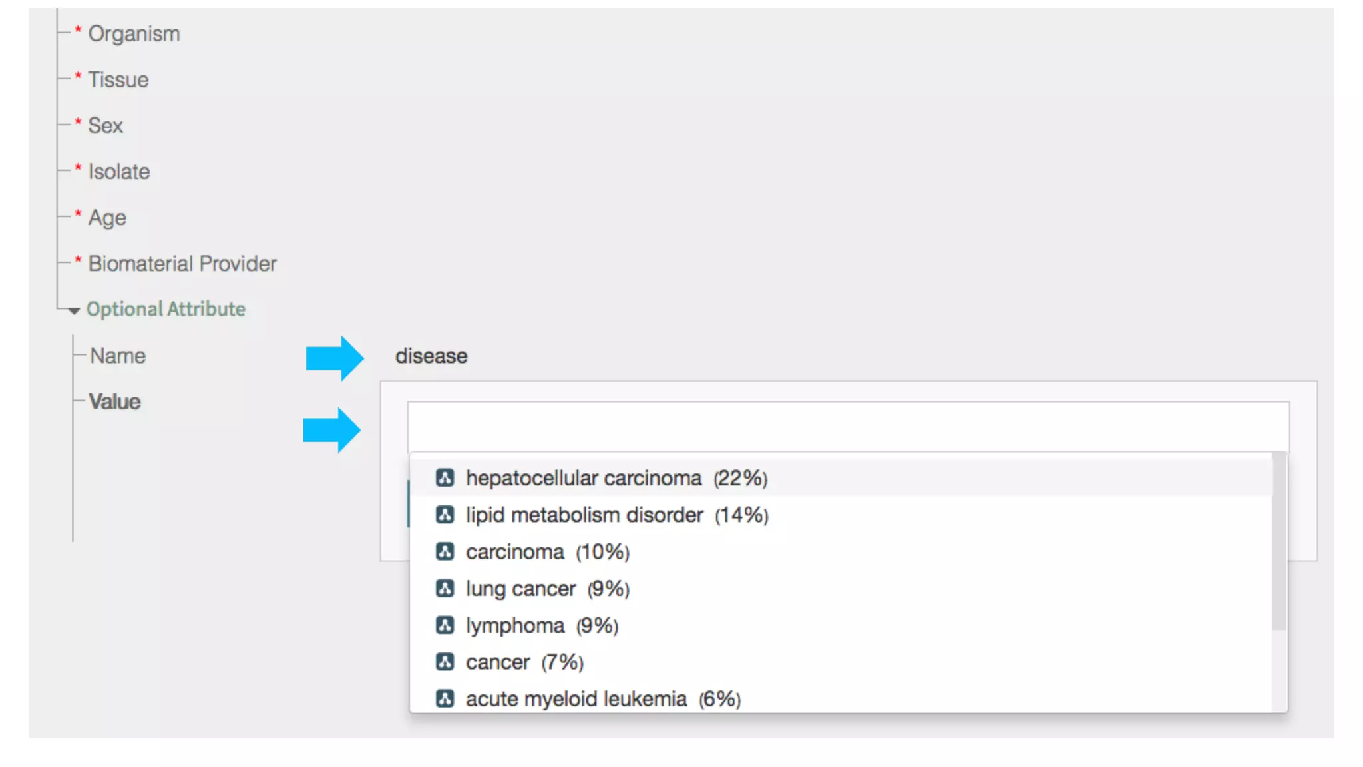
Task: Click the lymphoma ontology icon
Action: [x=445, y=625]
